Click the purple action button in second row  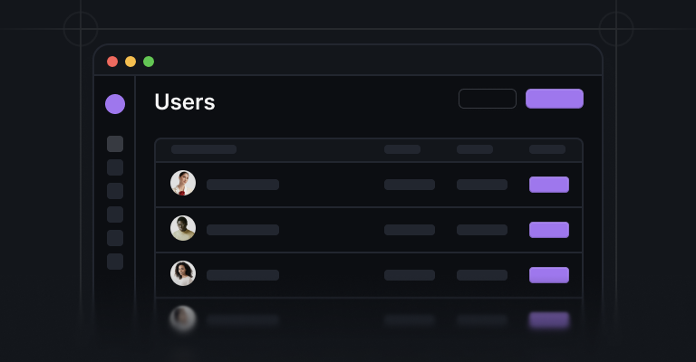549,230
